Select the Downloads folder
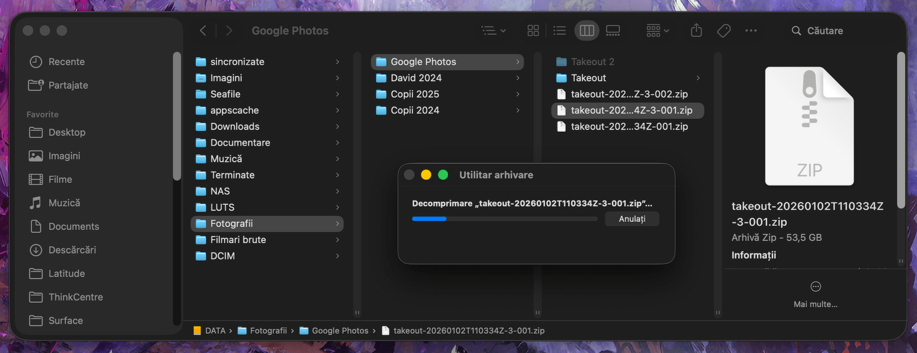Image resolution: width=917 pixels, height=353 pixels. (x=235, y=126)
